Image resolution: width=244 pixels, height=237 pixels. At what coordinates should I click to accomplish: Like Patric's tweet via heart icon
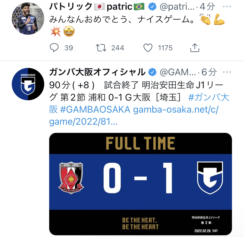tap(148, 48)
